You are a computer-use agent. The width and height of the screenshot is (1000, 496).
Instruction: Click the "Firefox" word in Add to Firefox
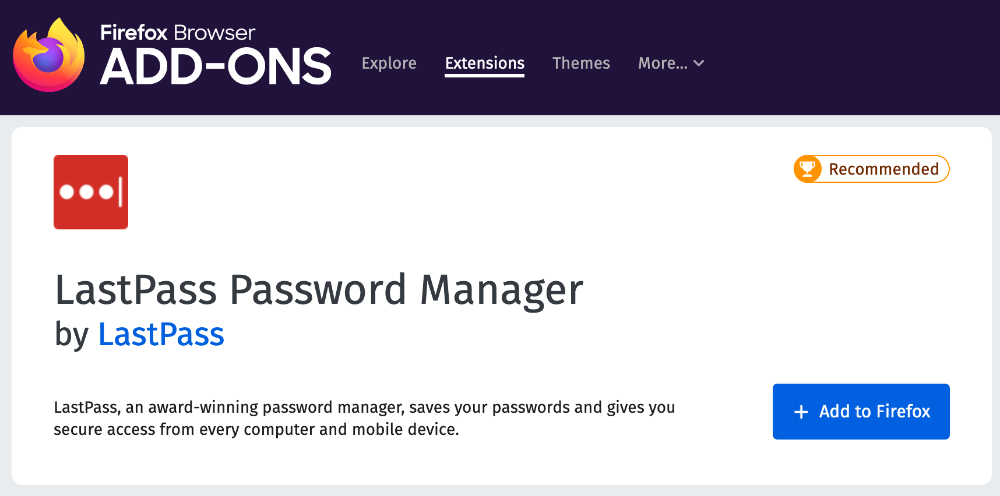click(903, 412)
